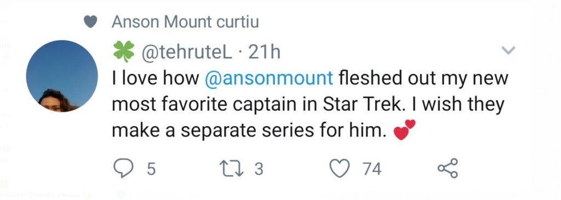Click the round profile avatar photo
Screen dimensions: 561x200
(62, 76)
